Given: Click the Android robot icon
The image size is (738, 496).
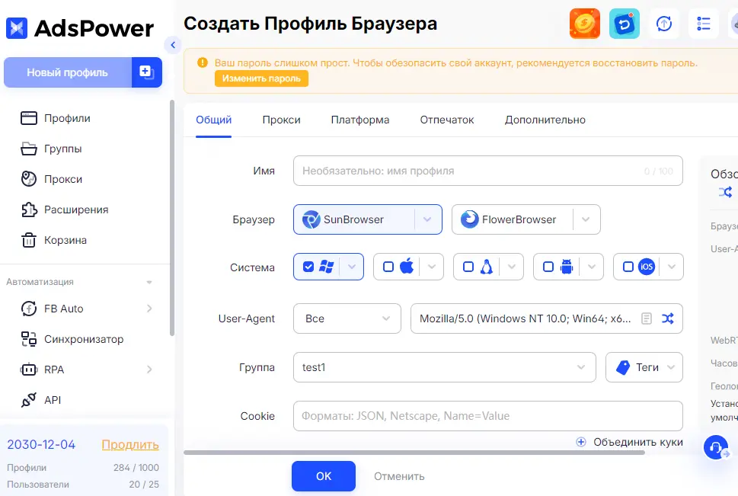Looking at the screenshot, I should pyautogui.click(x=567, y=267).
